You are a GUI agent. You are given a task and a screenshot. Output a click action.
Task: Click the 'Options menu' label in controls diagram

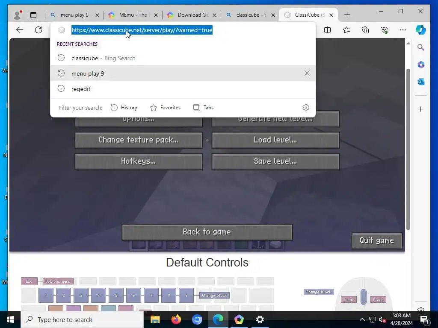[58, 281]
